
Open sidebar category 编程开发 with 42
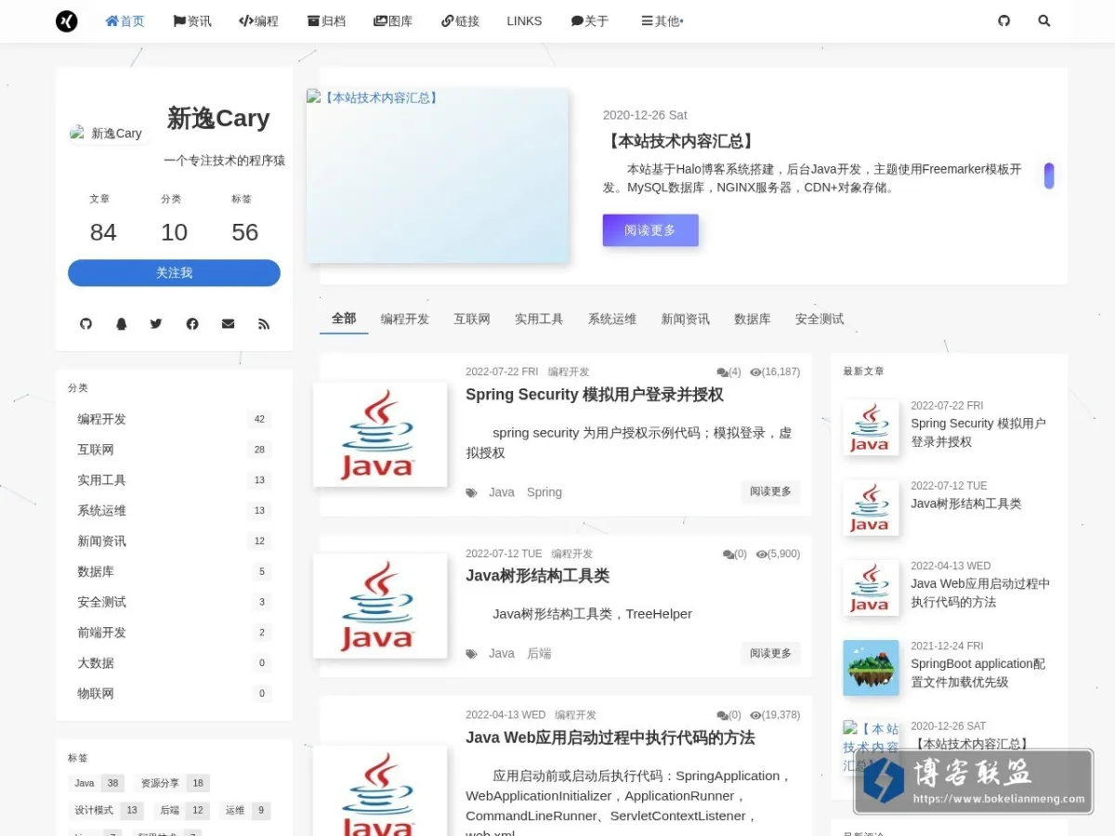(x=174, y=419)
